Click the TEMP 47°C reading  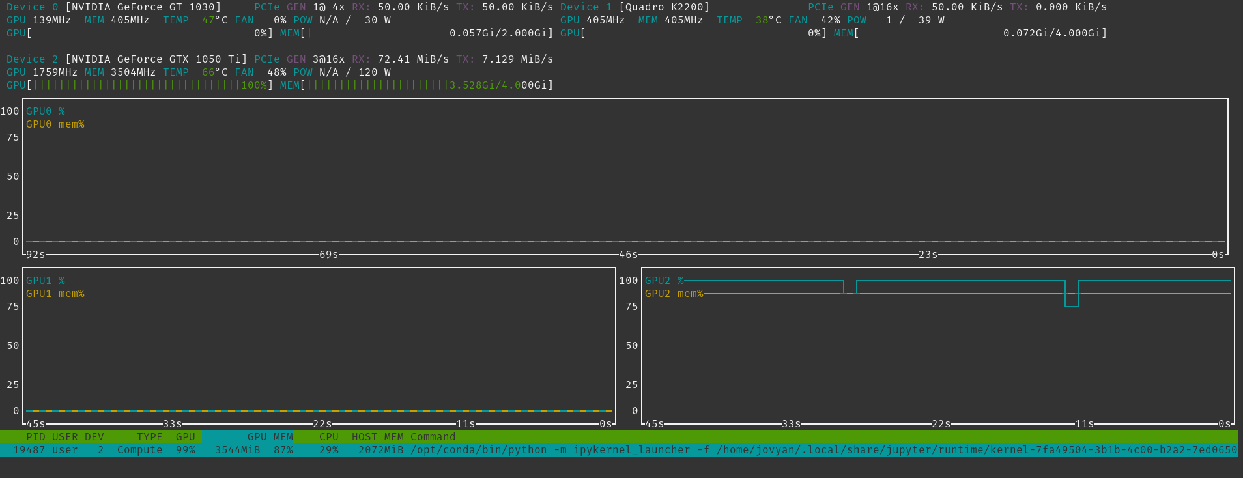[x=195, y=20]
